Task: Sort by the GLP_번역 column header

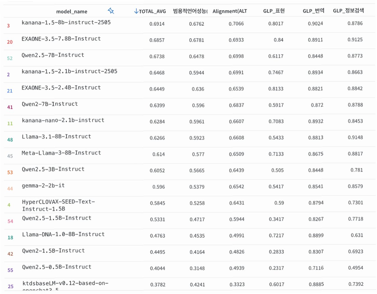Action: pos(314,11)
